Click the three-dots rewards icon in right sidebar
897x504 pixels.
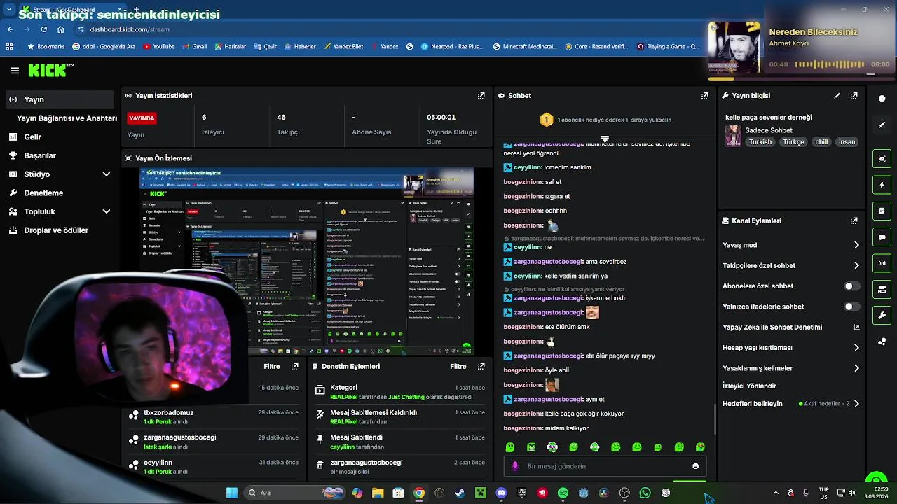(882, 342)
